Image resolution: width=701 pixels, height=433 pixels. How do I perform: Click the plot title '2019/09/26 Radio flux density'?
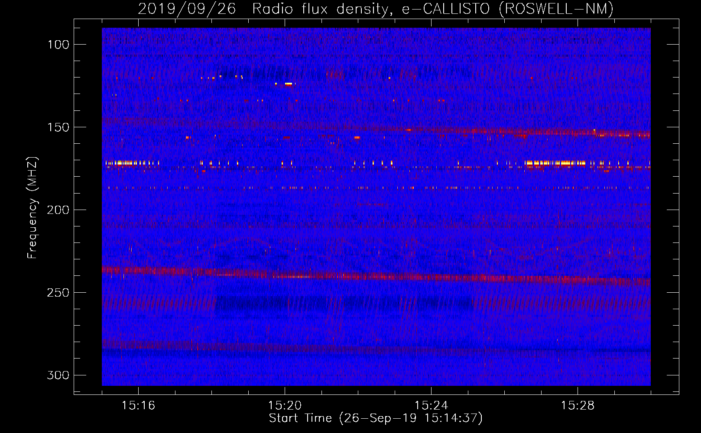tap(376, 9)
